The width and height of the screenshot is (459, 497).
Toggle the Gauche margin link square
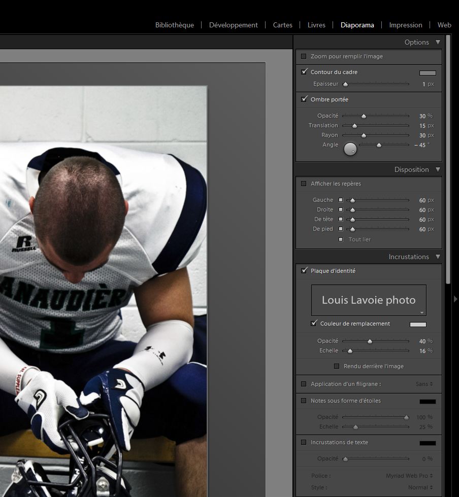point(341,200)
